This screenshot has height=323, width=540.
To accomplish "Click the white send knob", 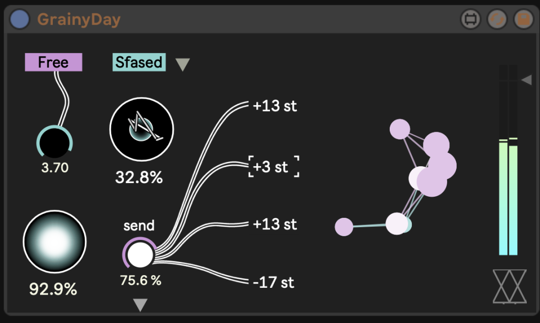I will [140, 255].
